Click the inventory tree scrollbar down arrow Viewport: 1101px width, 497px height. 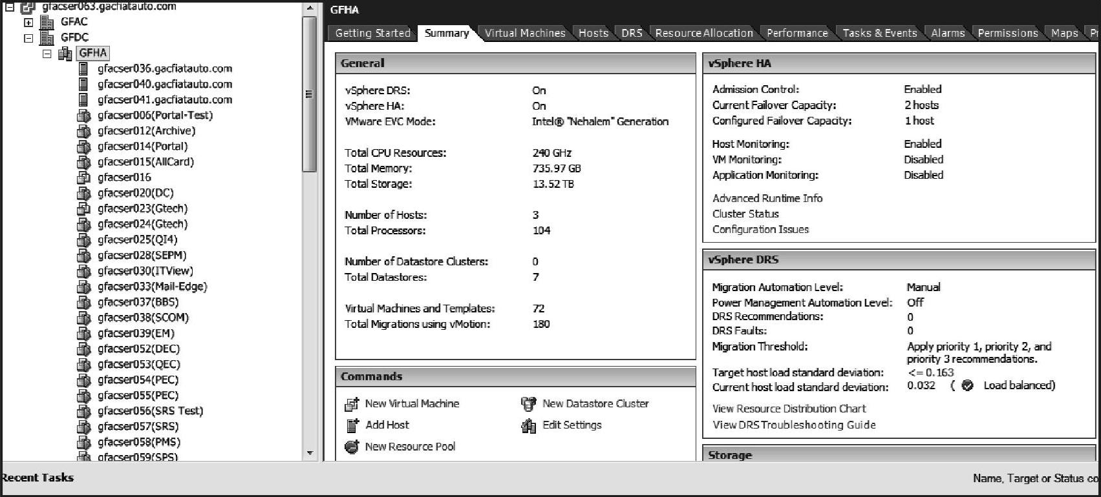pyautogui.click(x=310, y=453)
